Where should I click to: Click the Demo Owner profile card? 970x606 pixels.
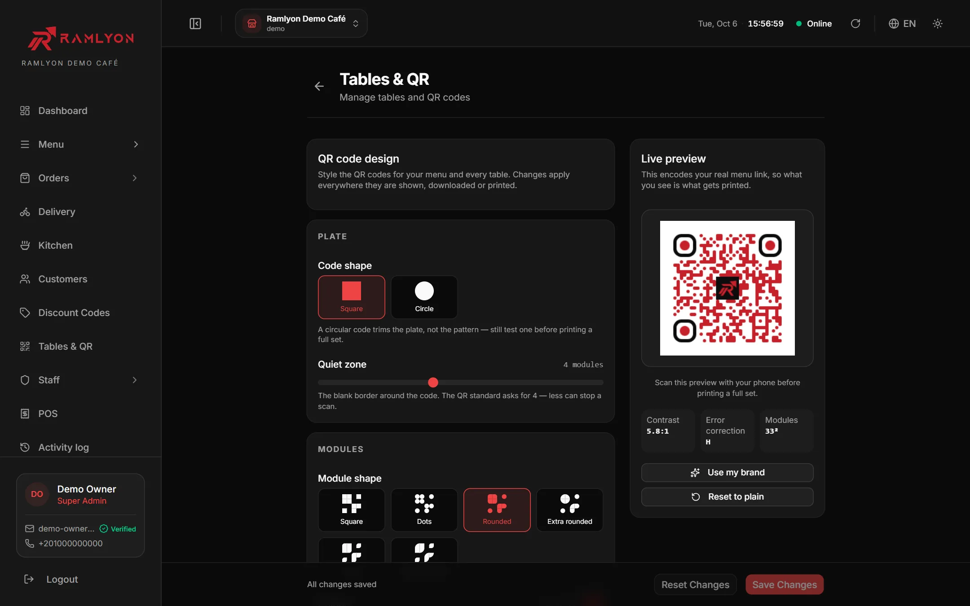pyautogui.click(x=80, y=515)
